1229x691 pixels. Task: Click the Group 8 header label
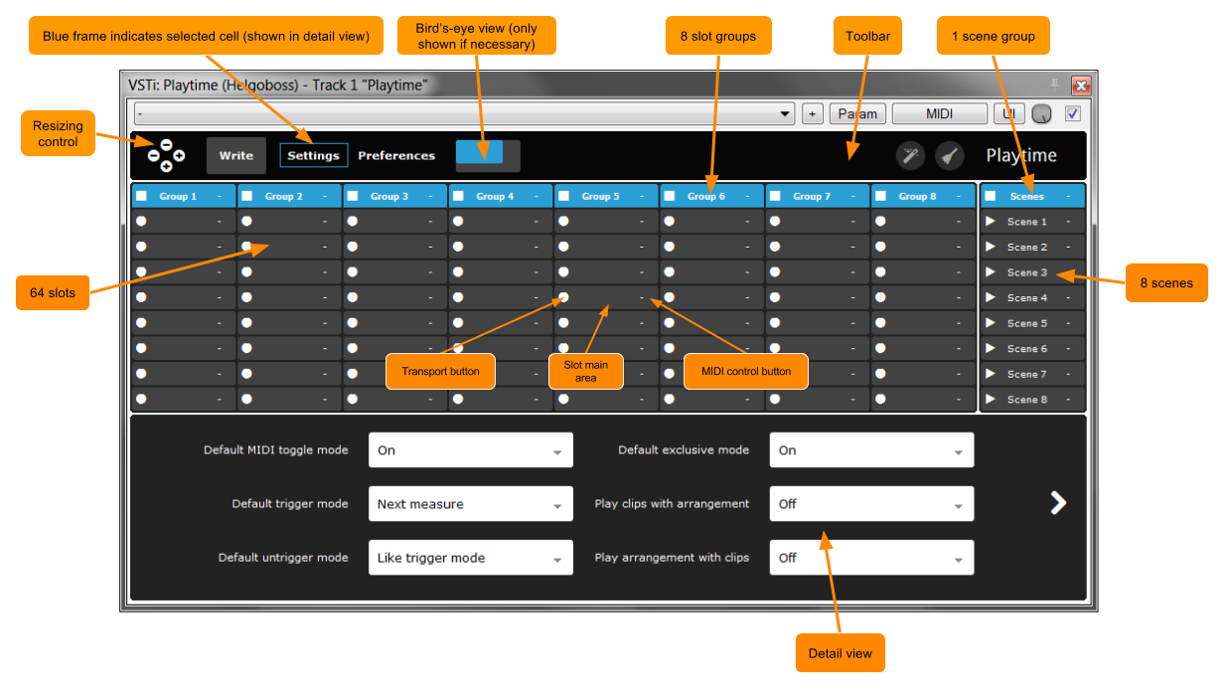click(x=917, y=196)
